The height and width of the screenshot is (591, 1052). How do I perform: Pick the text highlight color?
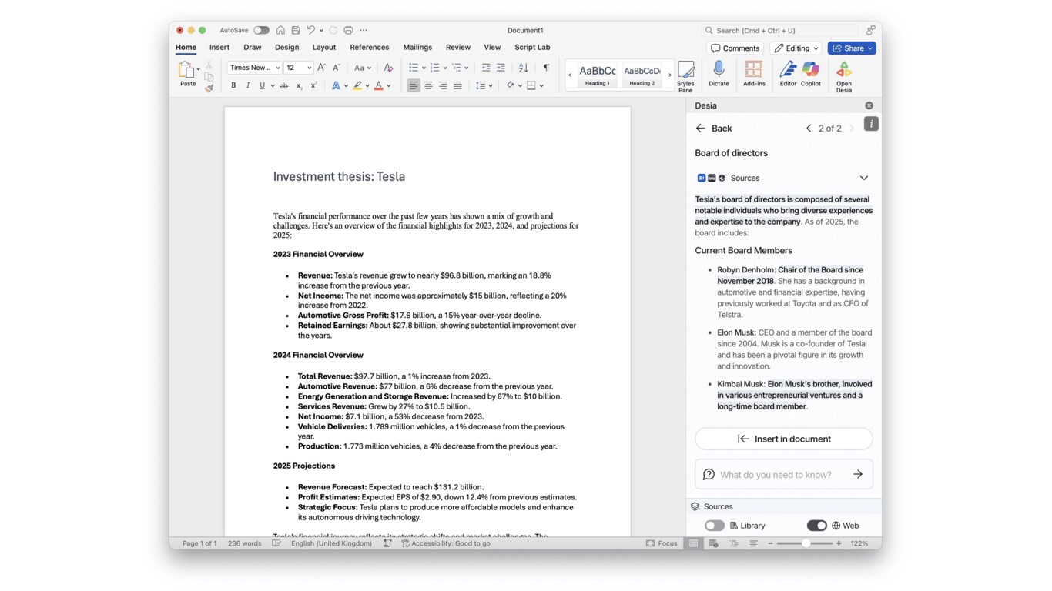(x=357, y=85)
